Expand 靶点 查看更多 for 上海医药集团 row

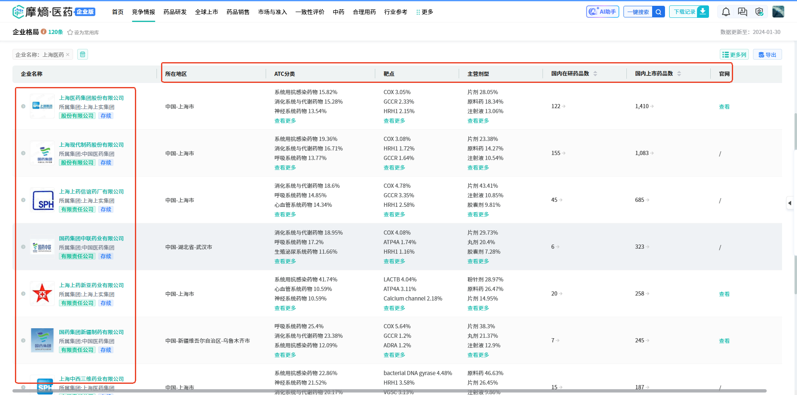[394, 121]
